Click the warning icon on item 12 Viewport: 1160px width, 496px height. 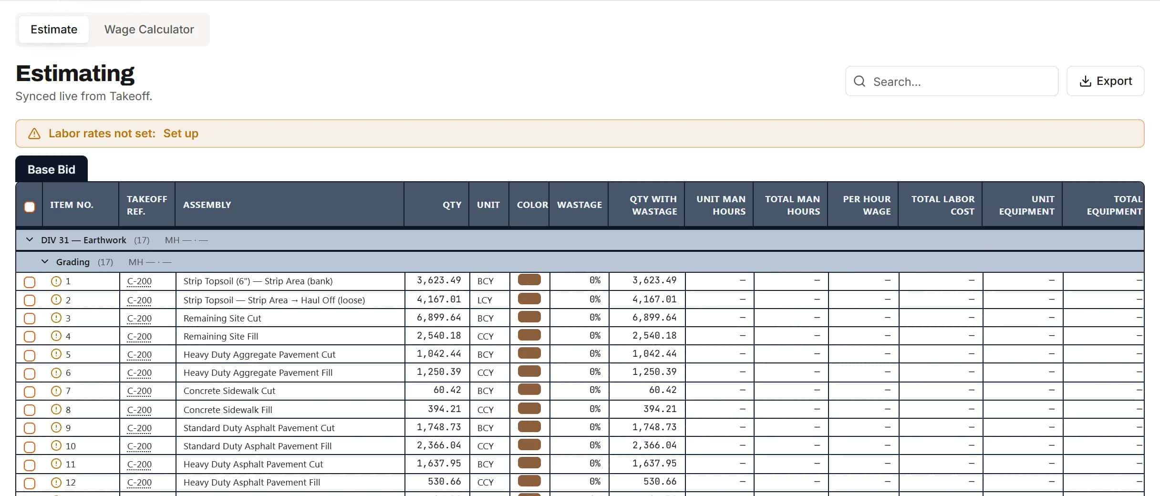pyautogui.click(x=56, y=482)
